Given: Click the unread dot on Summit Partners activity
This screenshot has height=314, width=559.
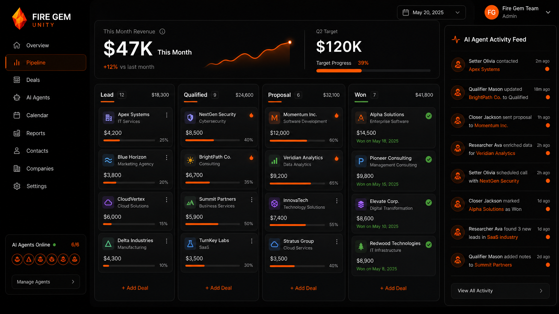Looking at the screenshot, I should [x=548, y=265].
